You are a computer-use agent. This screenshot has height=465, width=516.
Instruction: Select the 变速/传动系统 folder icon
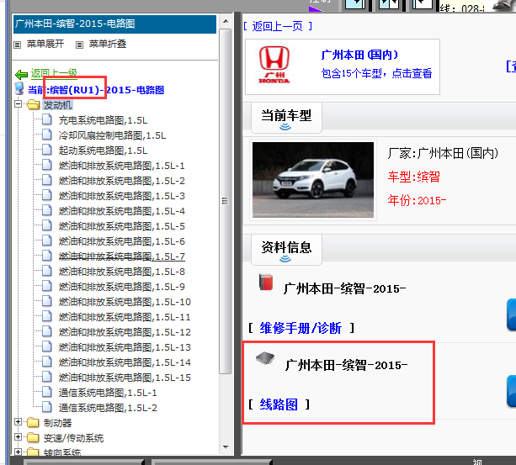(x=33, y=437)
